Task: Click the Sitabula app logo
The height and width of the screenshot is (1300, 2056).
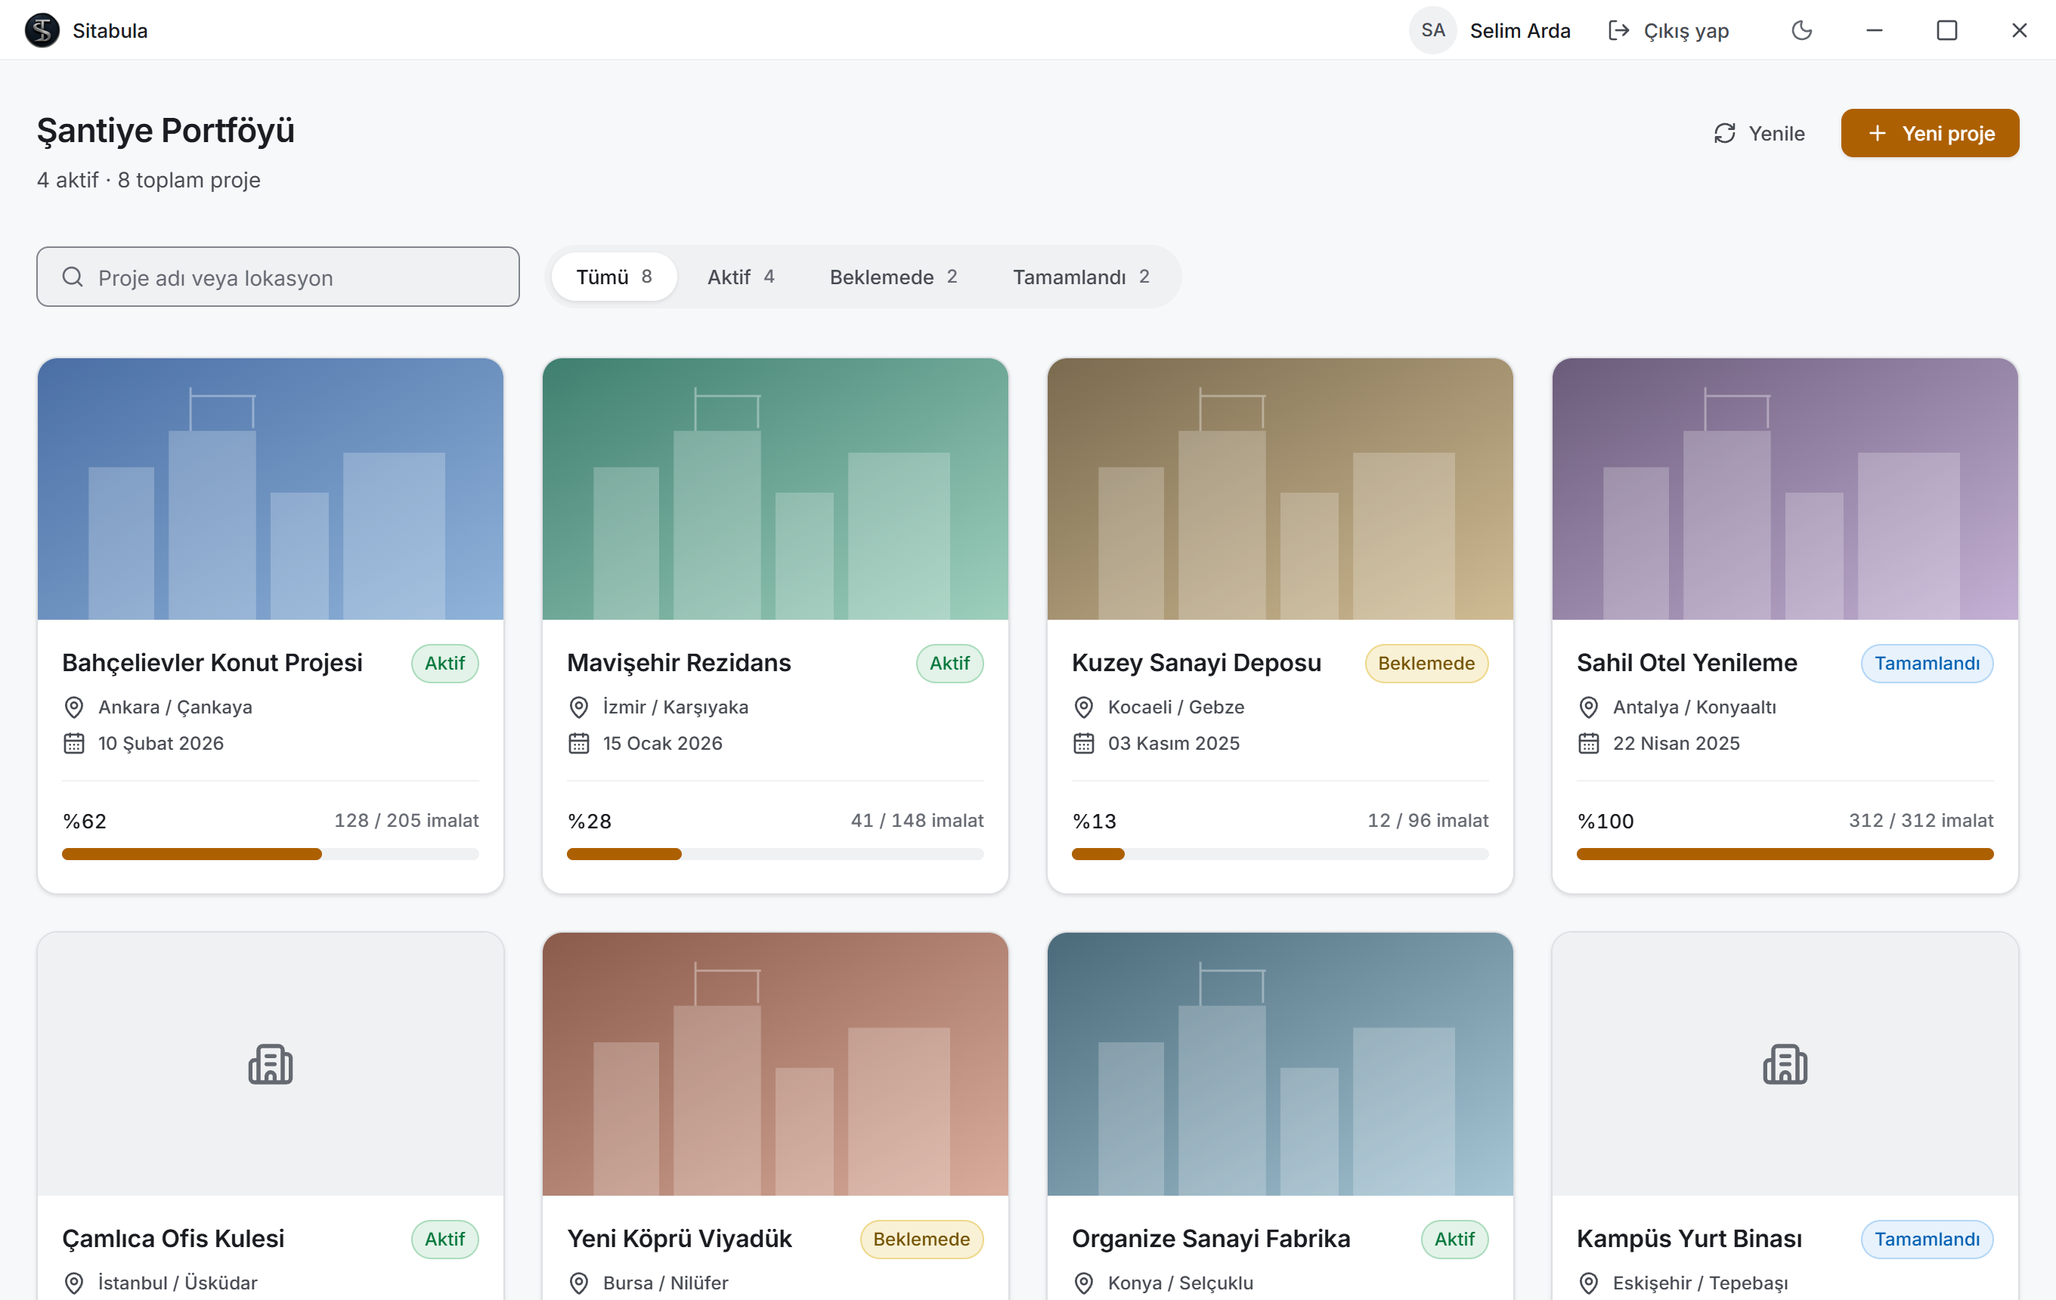Action: 42,31
